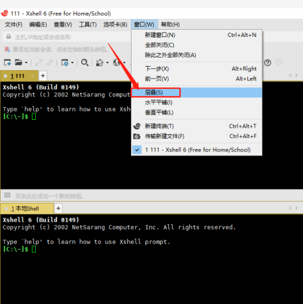Screen dimensions: 303x304
Task: Open the 工具(T) menu
Action: pyautogui.click(x=88, y=25)
